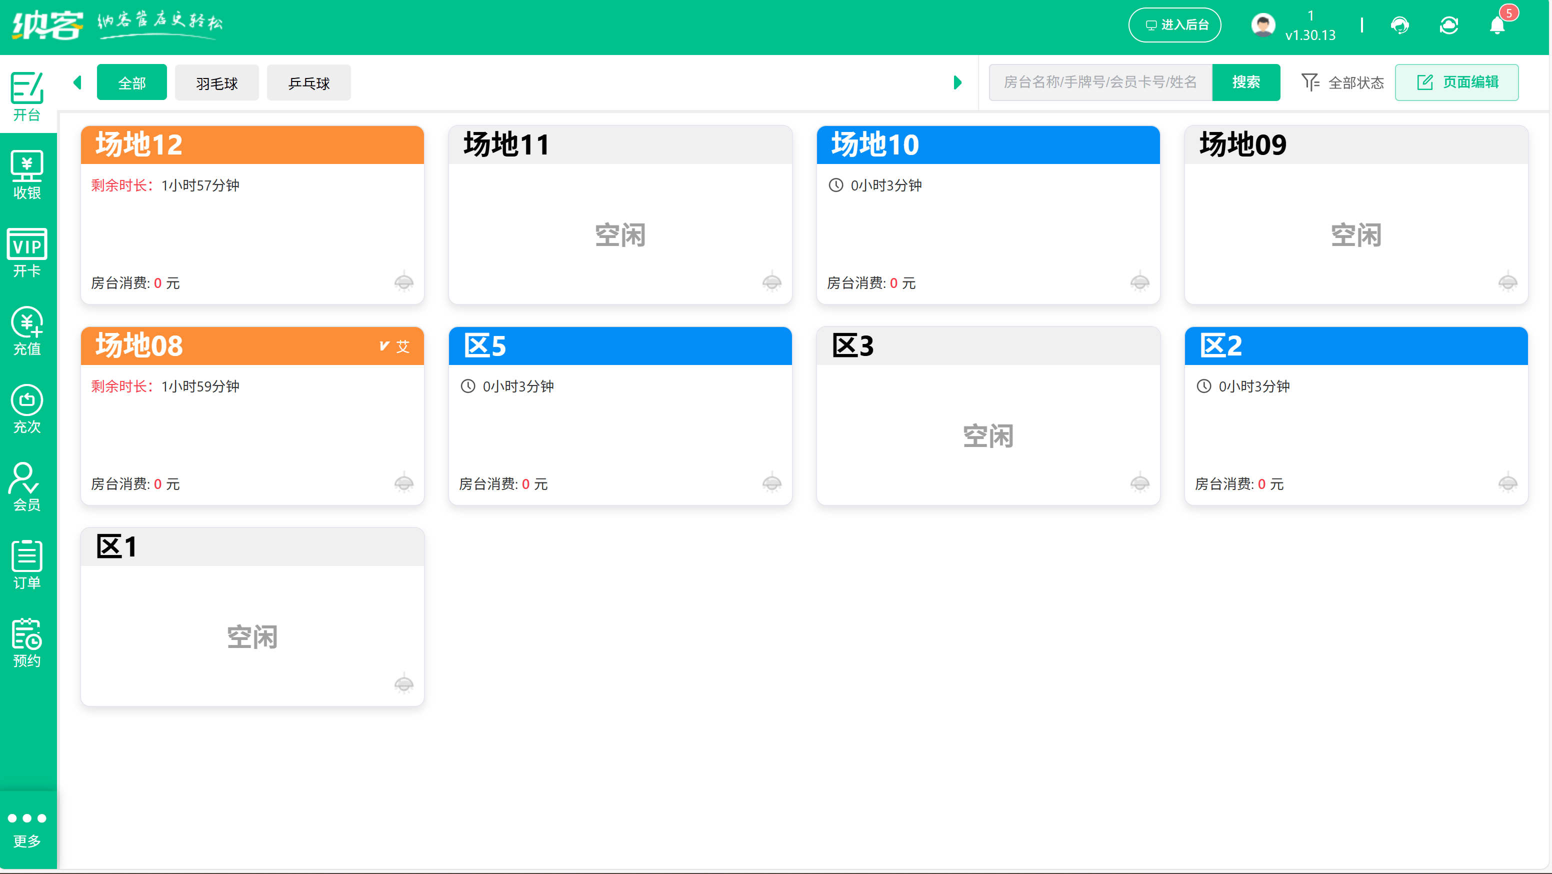Switch to the 羽毛球 tab
The height and width of the screenshot is (874, 1552).
point(216,82)
